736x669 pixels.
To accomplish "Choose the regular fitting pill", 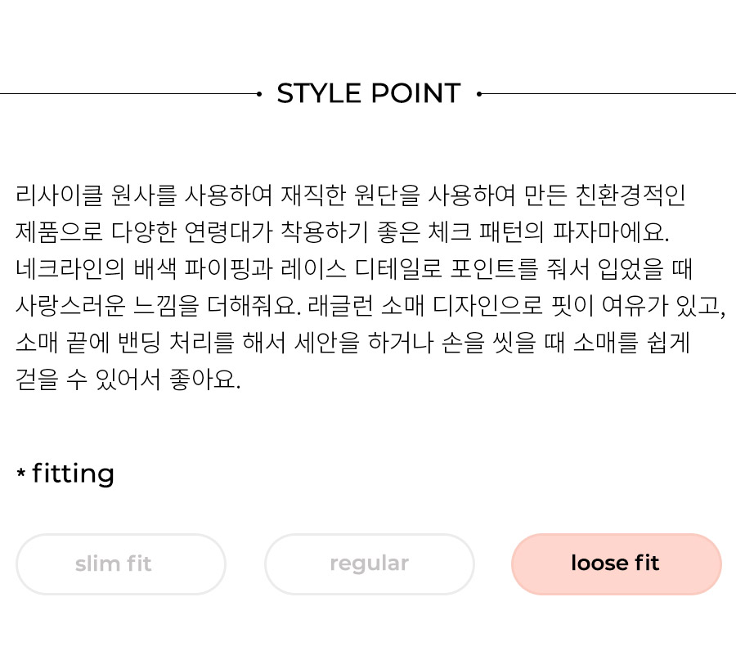I will [x=370, y=563].
